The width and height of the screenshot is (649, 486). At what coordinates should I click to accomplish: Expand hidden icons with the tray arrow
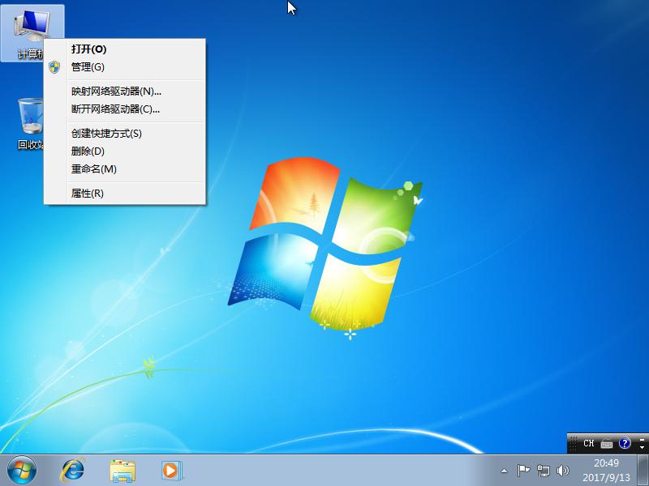pos(505,471)
